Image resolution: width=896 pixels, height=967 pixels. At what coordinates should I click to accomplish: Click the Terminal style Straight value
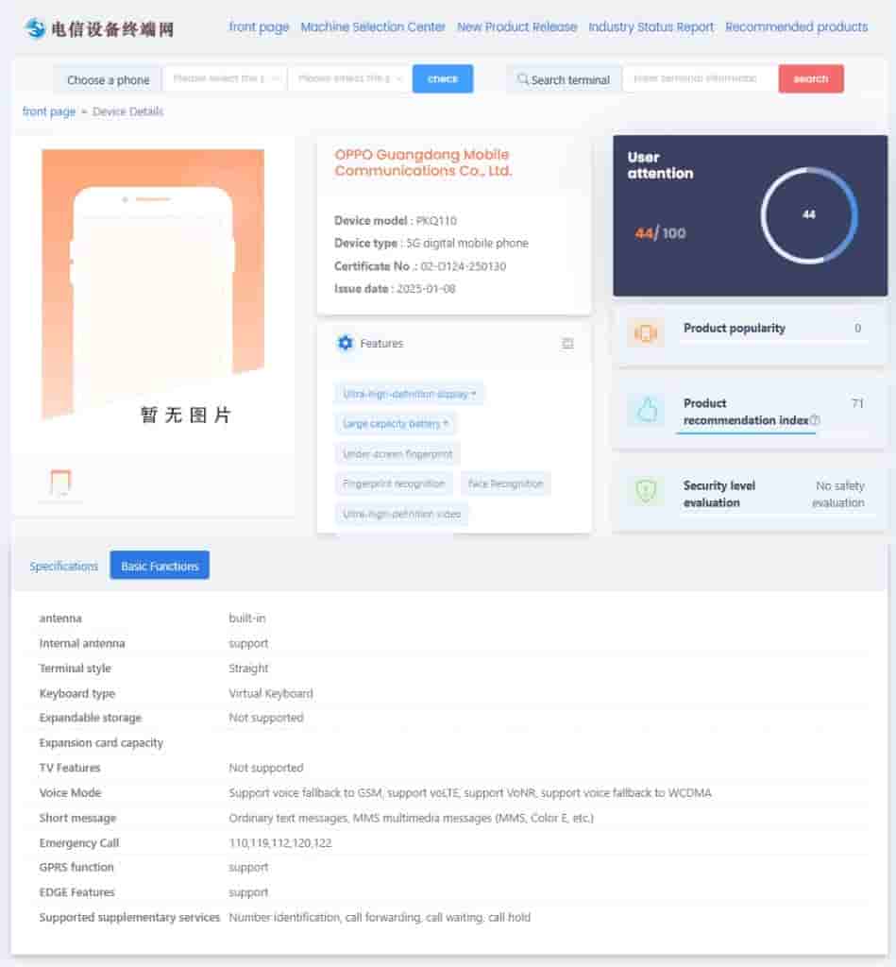(248, 668)
